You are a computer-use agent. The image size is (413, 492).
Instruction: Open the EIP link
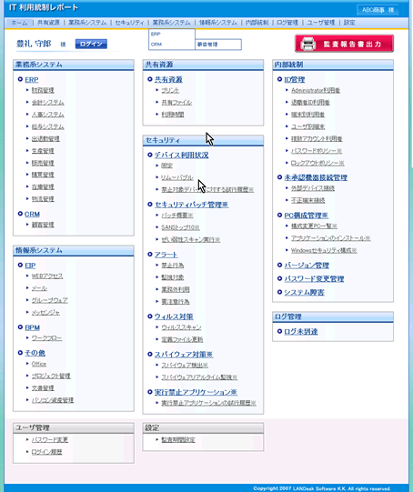point(30,266)
